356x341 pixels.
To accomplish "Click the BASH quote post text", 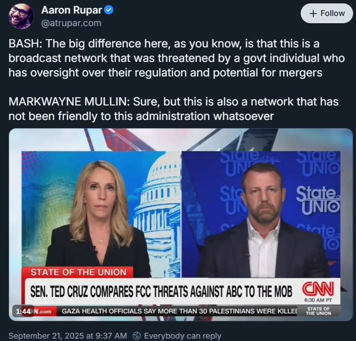I will pyautogui.click(x=177, y=58).
